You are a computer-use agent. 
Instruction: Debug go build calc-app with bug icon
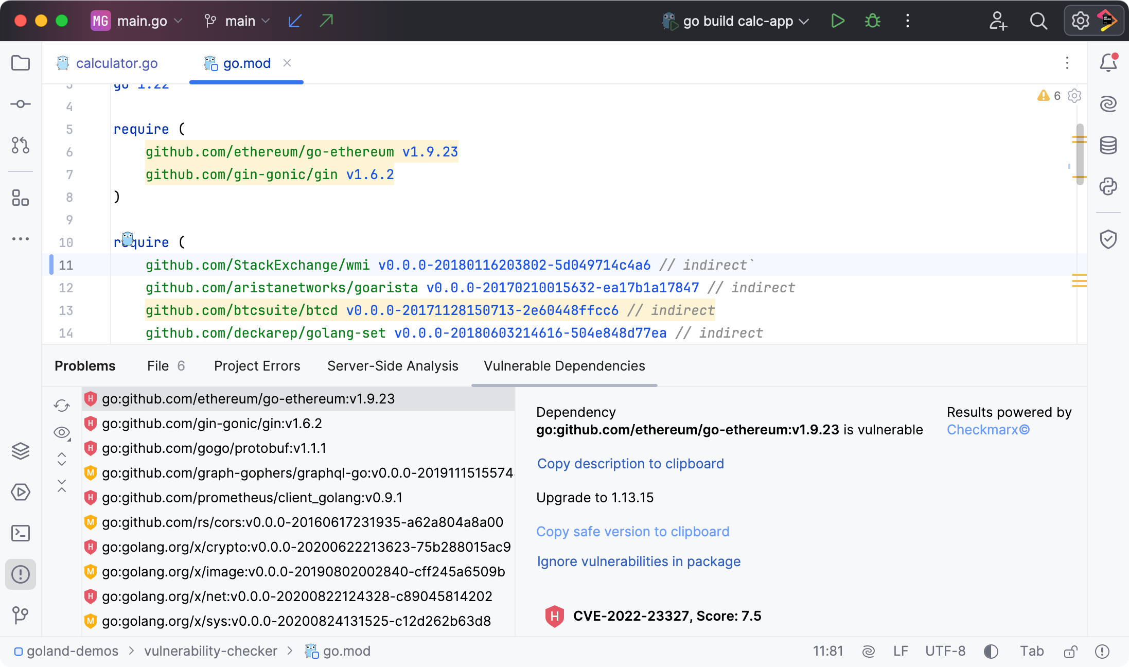[x=873, y=21]
